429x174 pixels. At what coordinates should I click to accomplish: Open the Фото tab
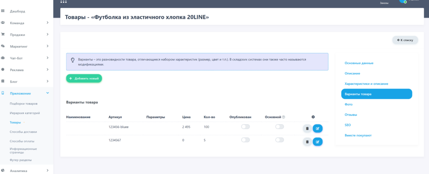349,104
